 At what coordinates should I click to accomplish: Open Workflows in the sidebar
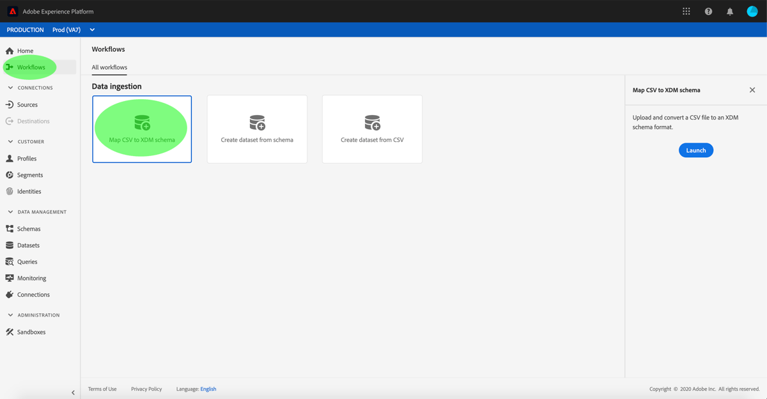pyautogui.click(x=29, y=67)
